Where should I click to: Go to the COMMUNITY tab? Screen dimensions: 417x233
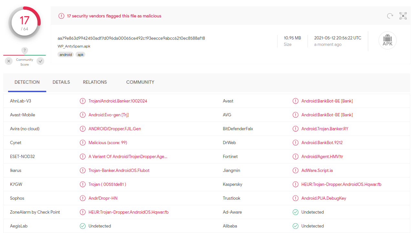[140, 82]
